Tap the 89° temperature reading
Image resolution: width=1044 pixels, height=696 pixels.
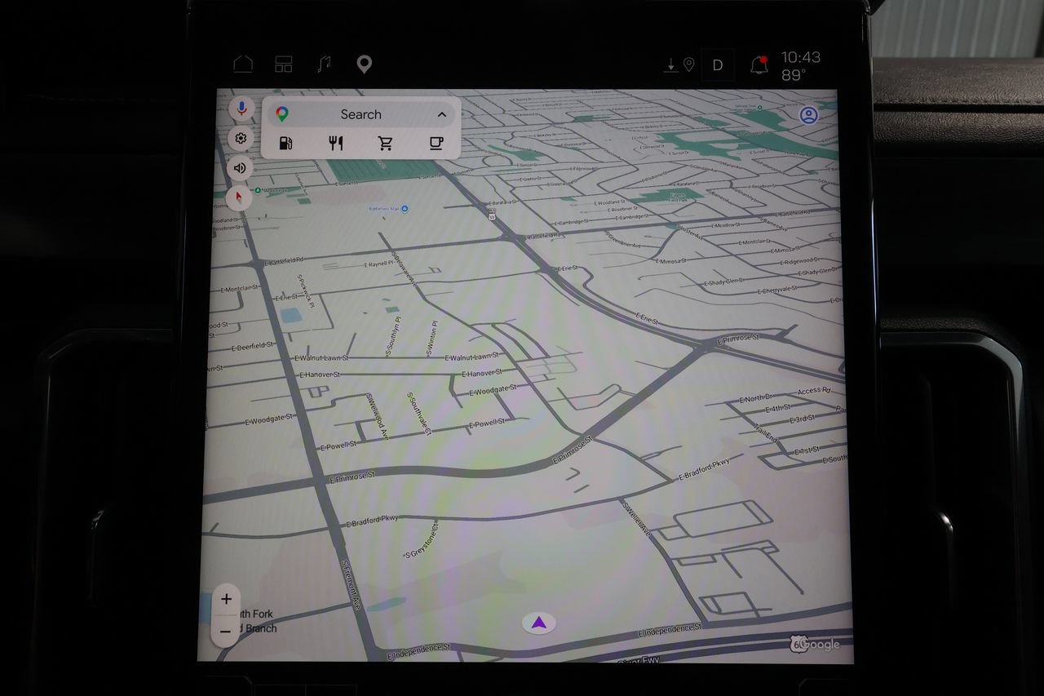(794, 75)
